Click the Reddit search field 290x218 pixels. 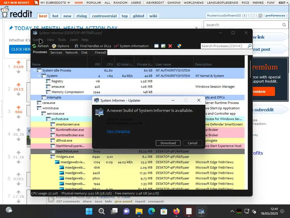(x=243, y=25)
